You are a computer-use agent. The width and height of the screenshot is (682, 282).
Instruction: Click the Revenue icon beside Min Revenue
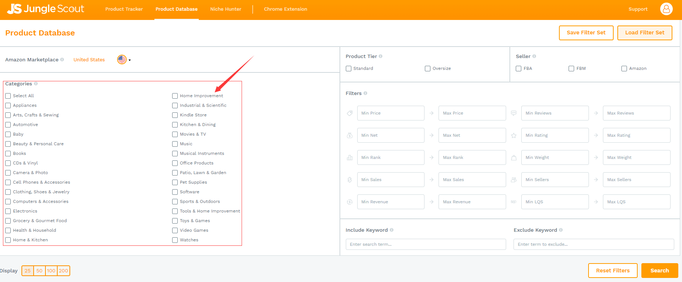pos(349,202)
